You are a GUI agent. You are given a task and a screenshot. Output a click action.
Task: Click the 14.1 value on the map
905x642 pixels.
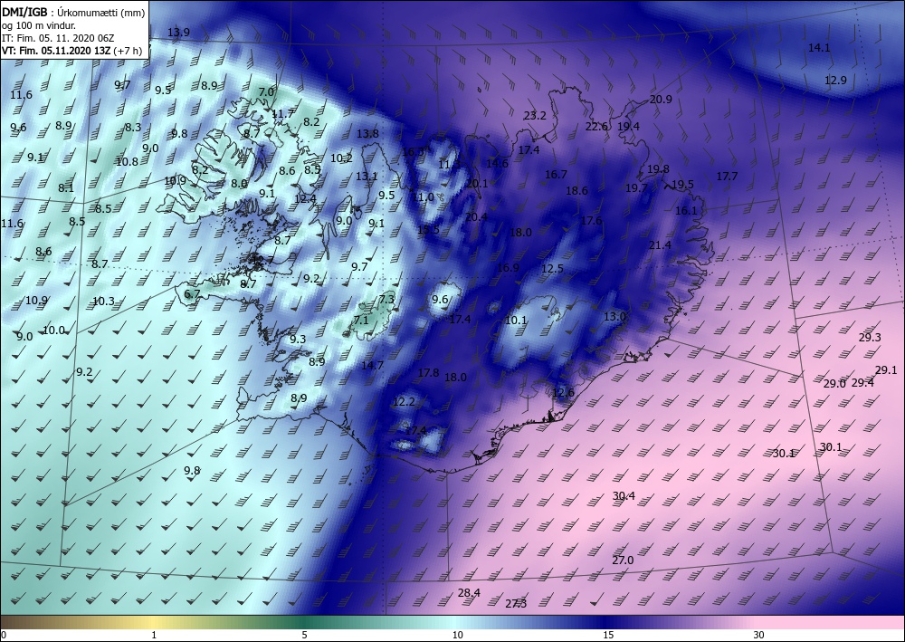coord(818,48)
